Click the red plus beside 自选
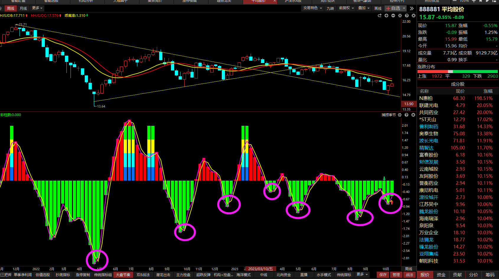 click(388, 8)
